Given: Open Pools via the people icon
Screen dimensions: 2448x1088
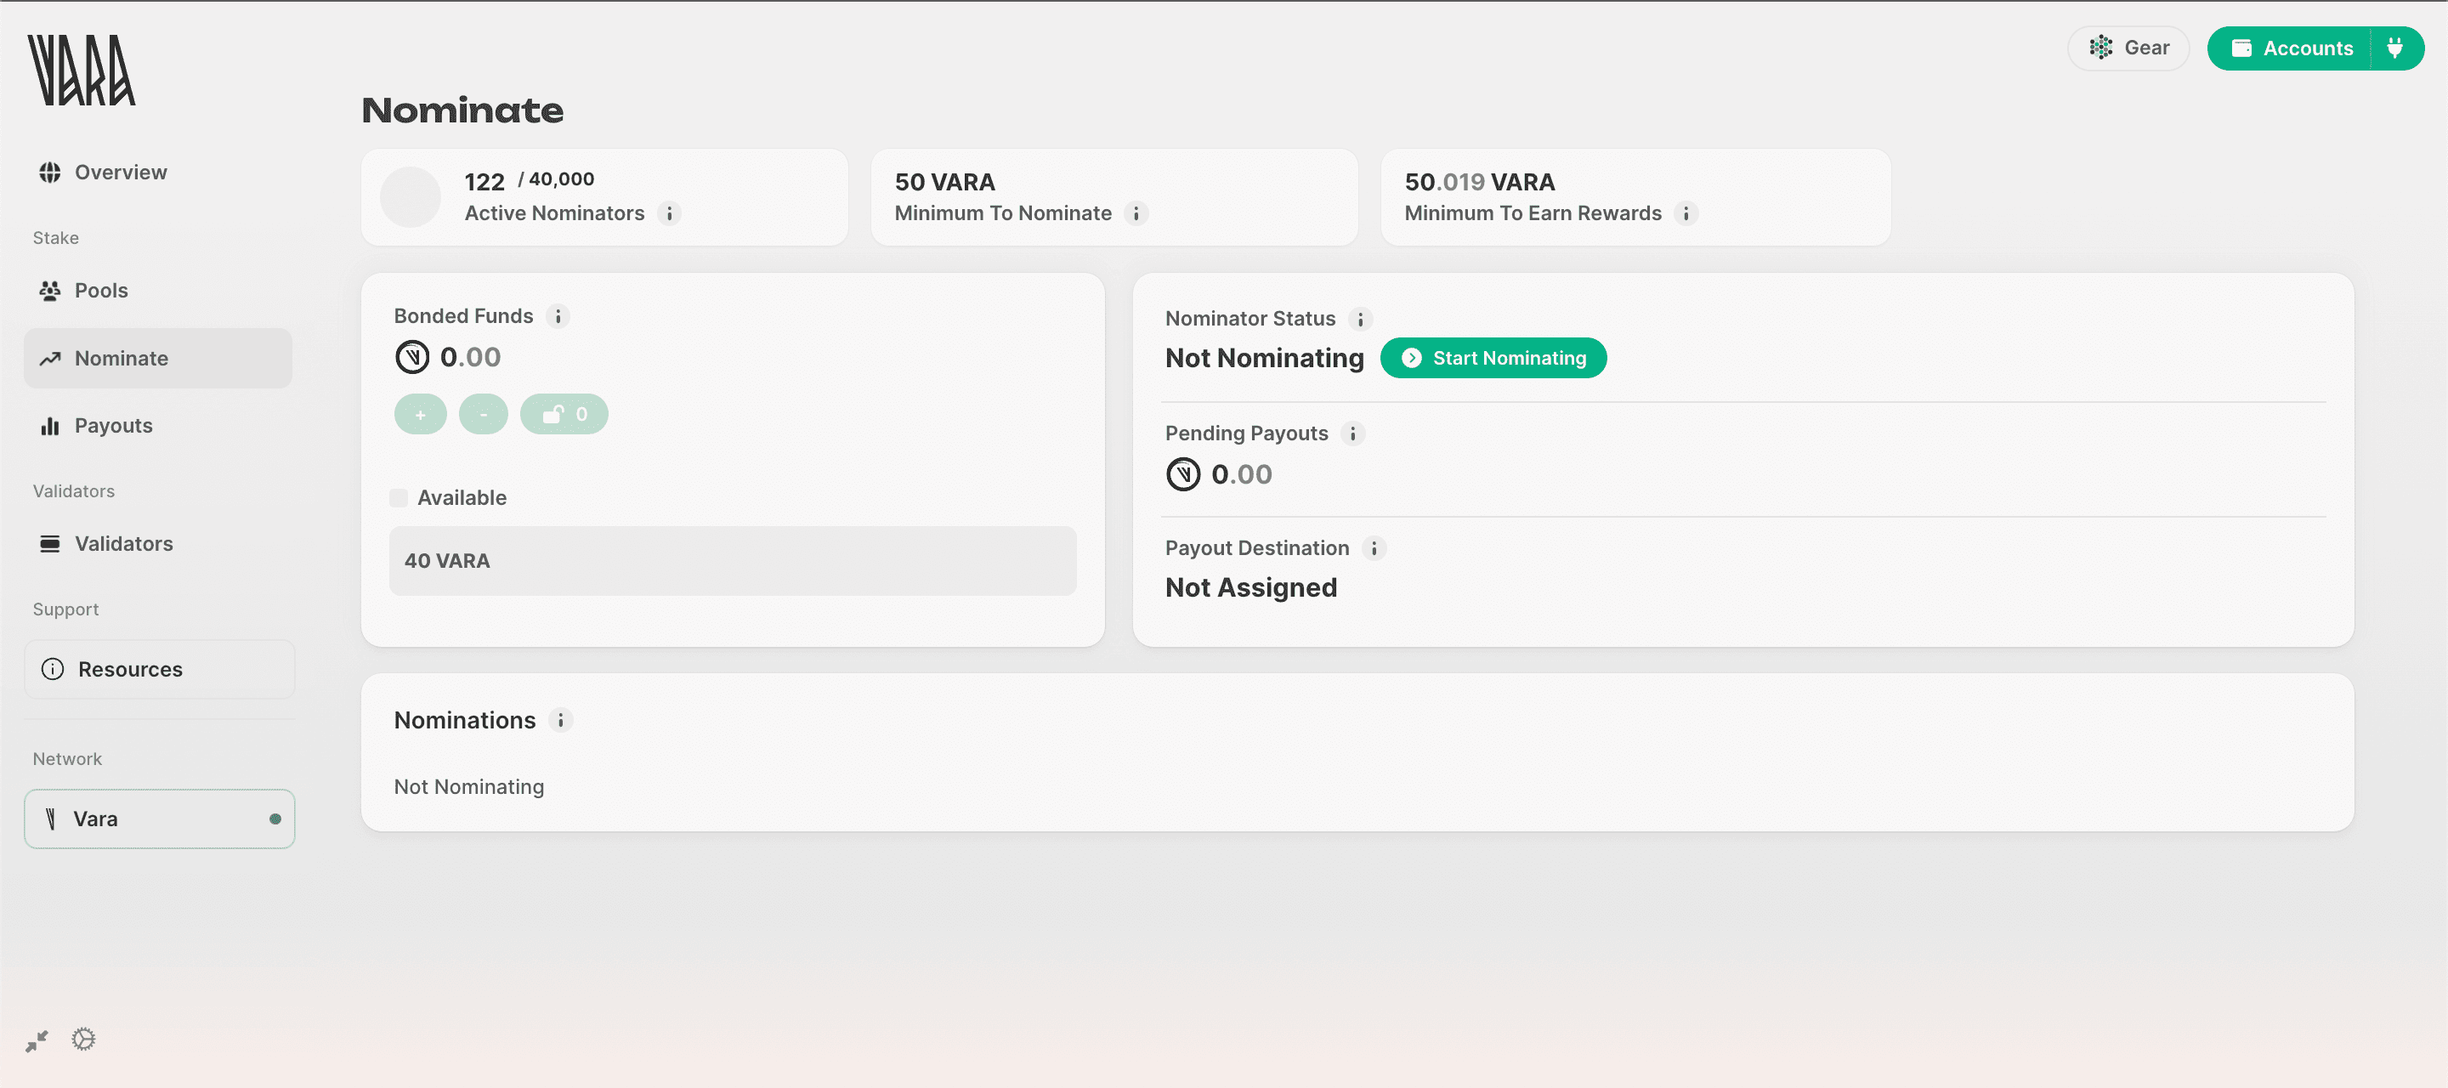Looking at the screenshot, I should 48,290.
